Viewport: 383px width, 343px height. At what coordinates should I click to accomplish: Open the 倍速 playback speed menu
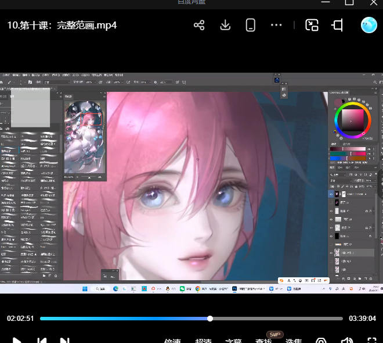point(172,341)
